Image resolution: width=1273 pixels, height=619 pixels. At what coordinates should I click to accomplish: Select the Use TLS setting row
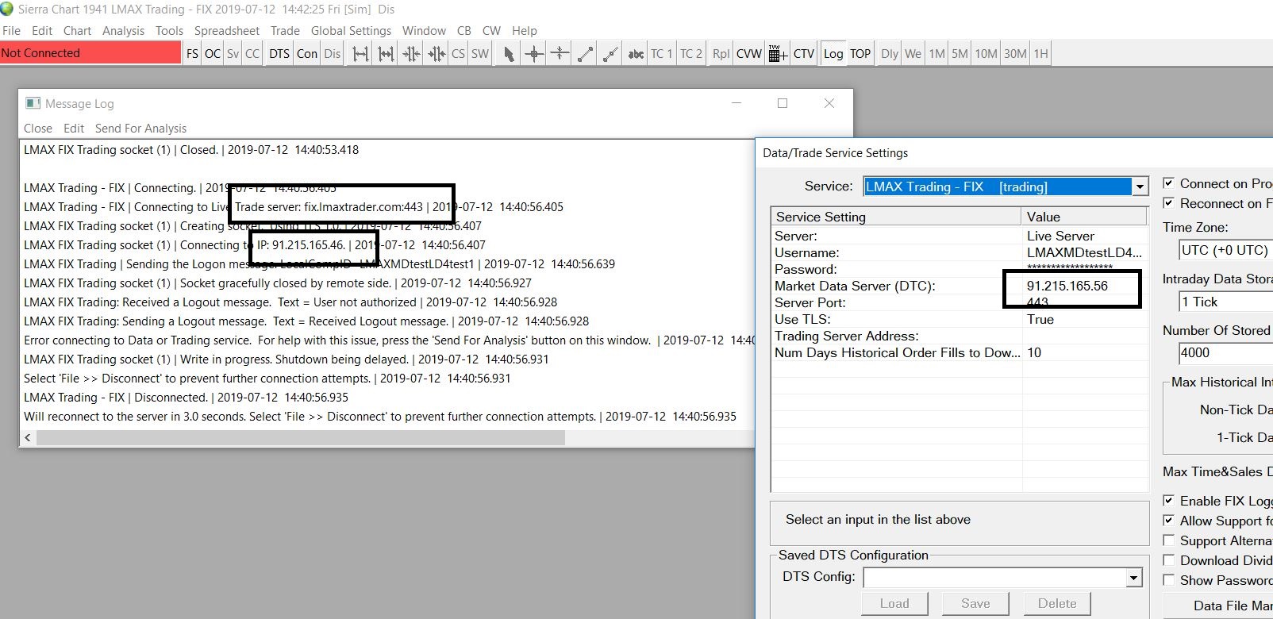[959, 319]
